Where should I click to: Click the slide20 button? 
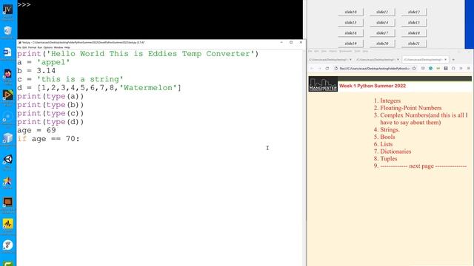click(x=382, y=44)
